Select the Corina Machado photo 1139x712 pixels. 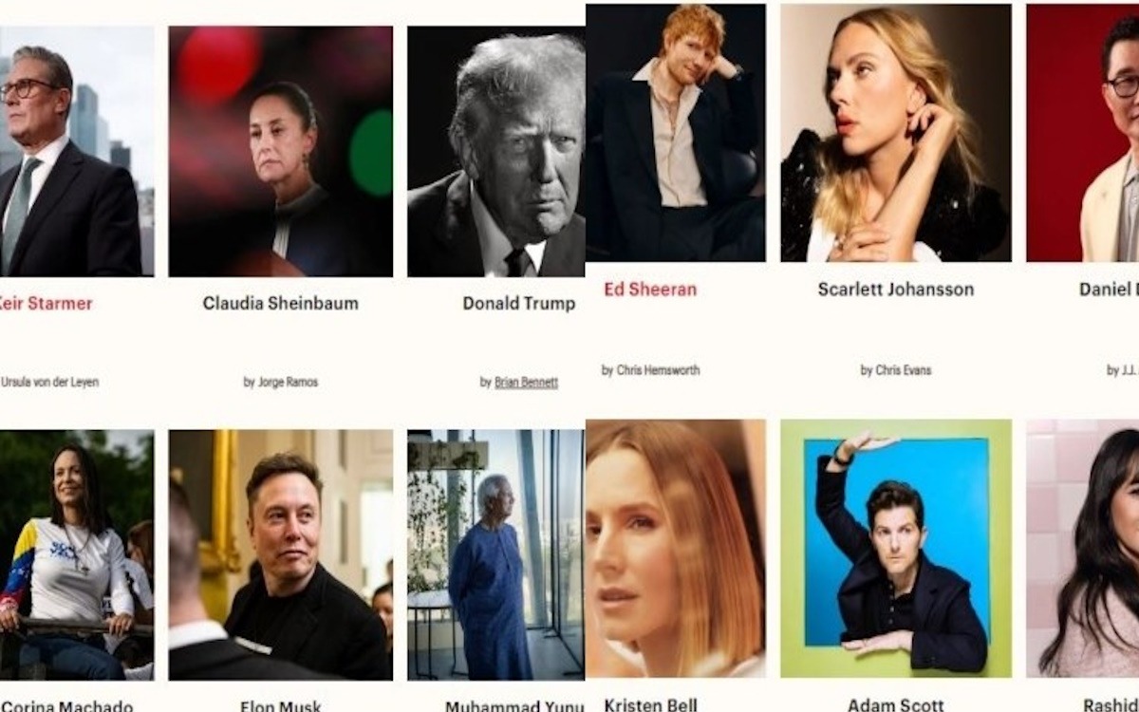[x=77, y=554]
